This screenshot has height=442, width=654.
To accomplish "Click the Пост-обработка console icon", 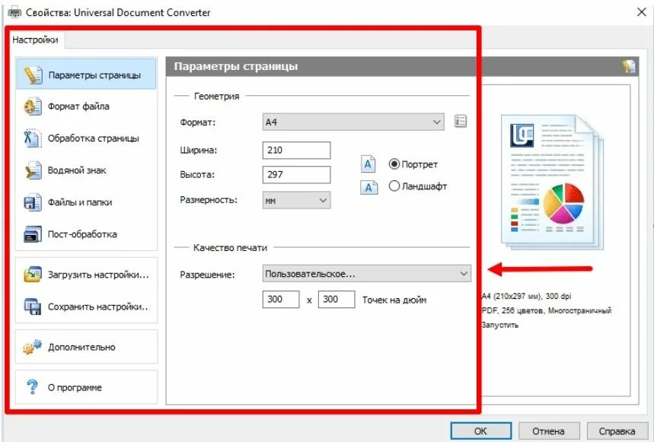I will tap(33, 234).
